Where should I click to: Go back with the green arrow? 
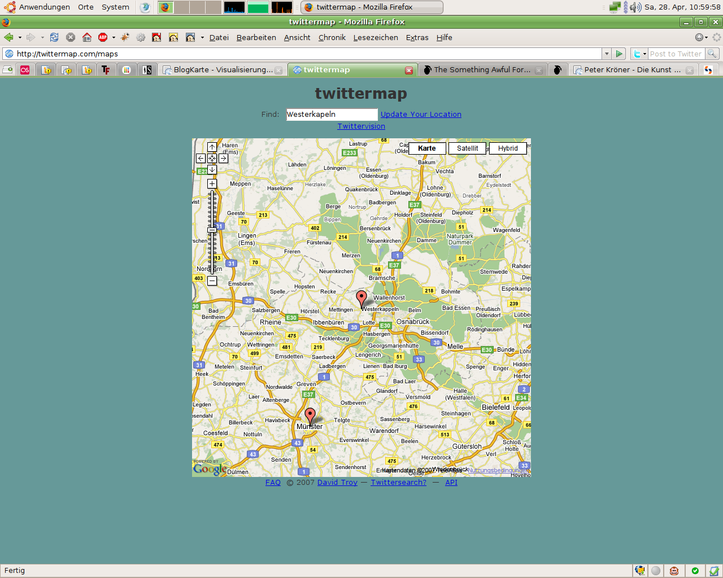(8, 37)
